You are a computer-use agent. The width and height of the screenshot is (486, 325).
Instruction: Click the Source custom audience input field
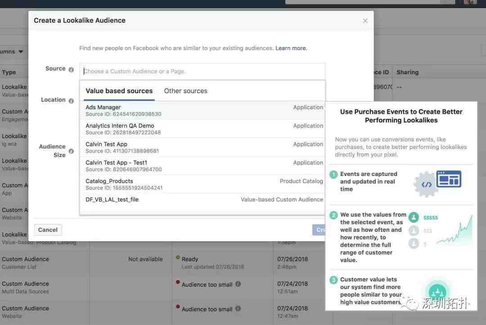click(x=202, y=71)
